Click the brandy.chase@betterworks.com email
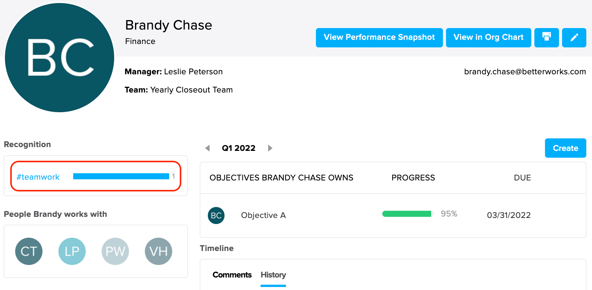The height and width of the screenshot is (290, 592). [x=525, y=72]
